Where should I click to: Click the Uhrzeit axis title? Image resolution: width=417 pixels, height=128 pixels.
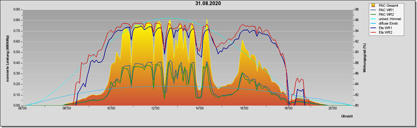pyautogui.click(x=347, y=116)
